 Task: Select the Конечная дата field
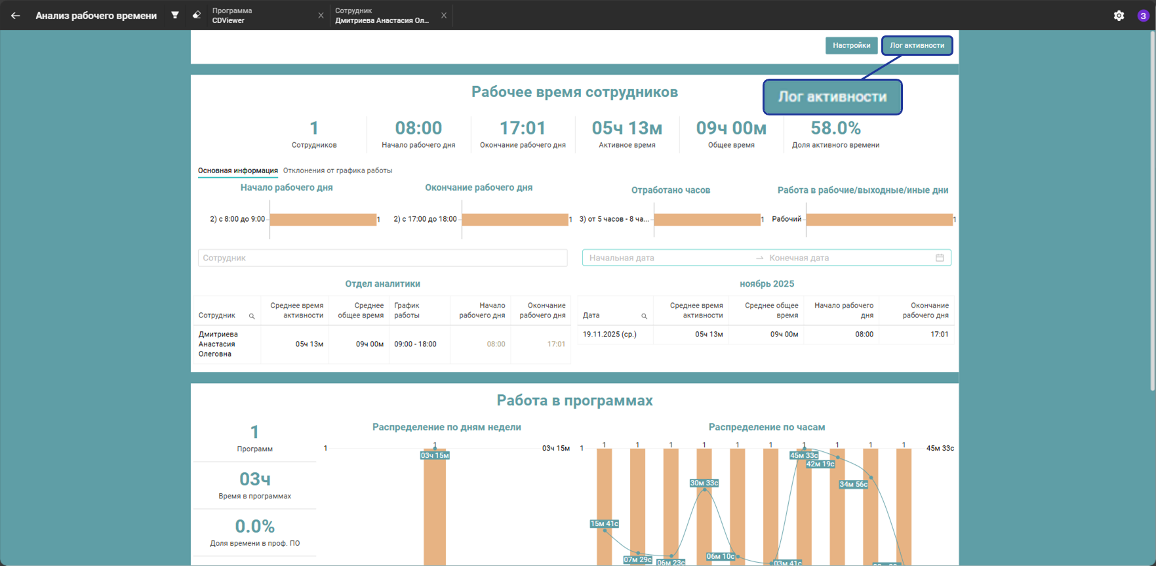[x=849, y=258]
